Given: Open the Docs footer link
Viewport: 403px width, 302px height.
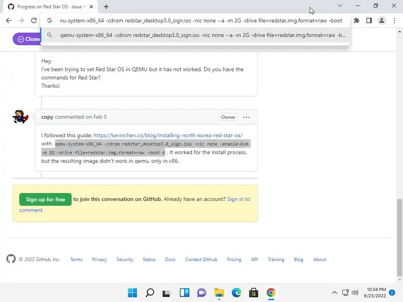Looking at the screenshot, I should pyautogui.click(x=170, y=260).
